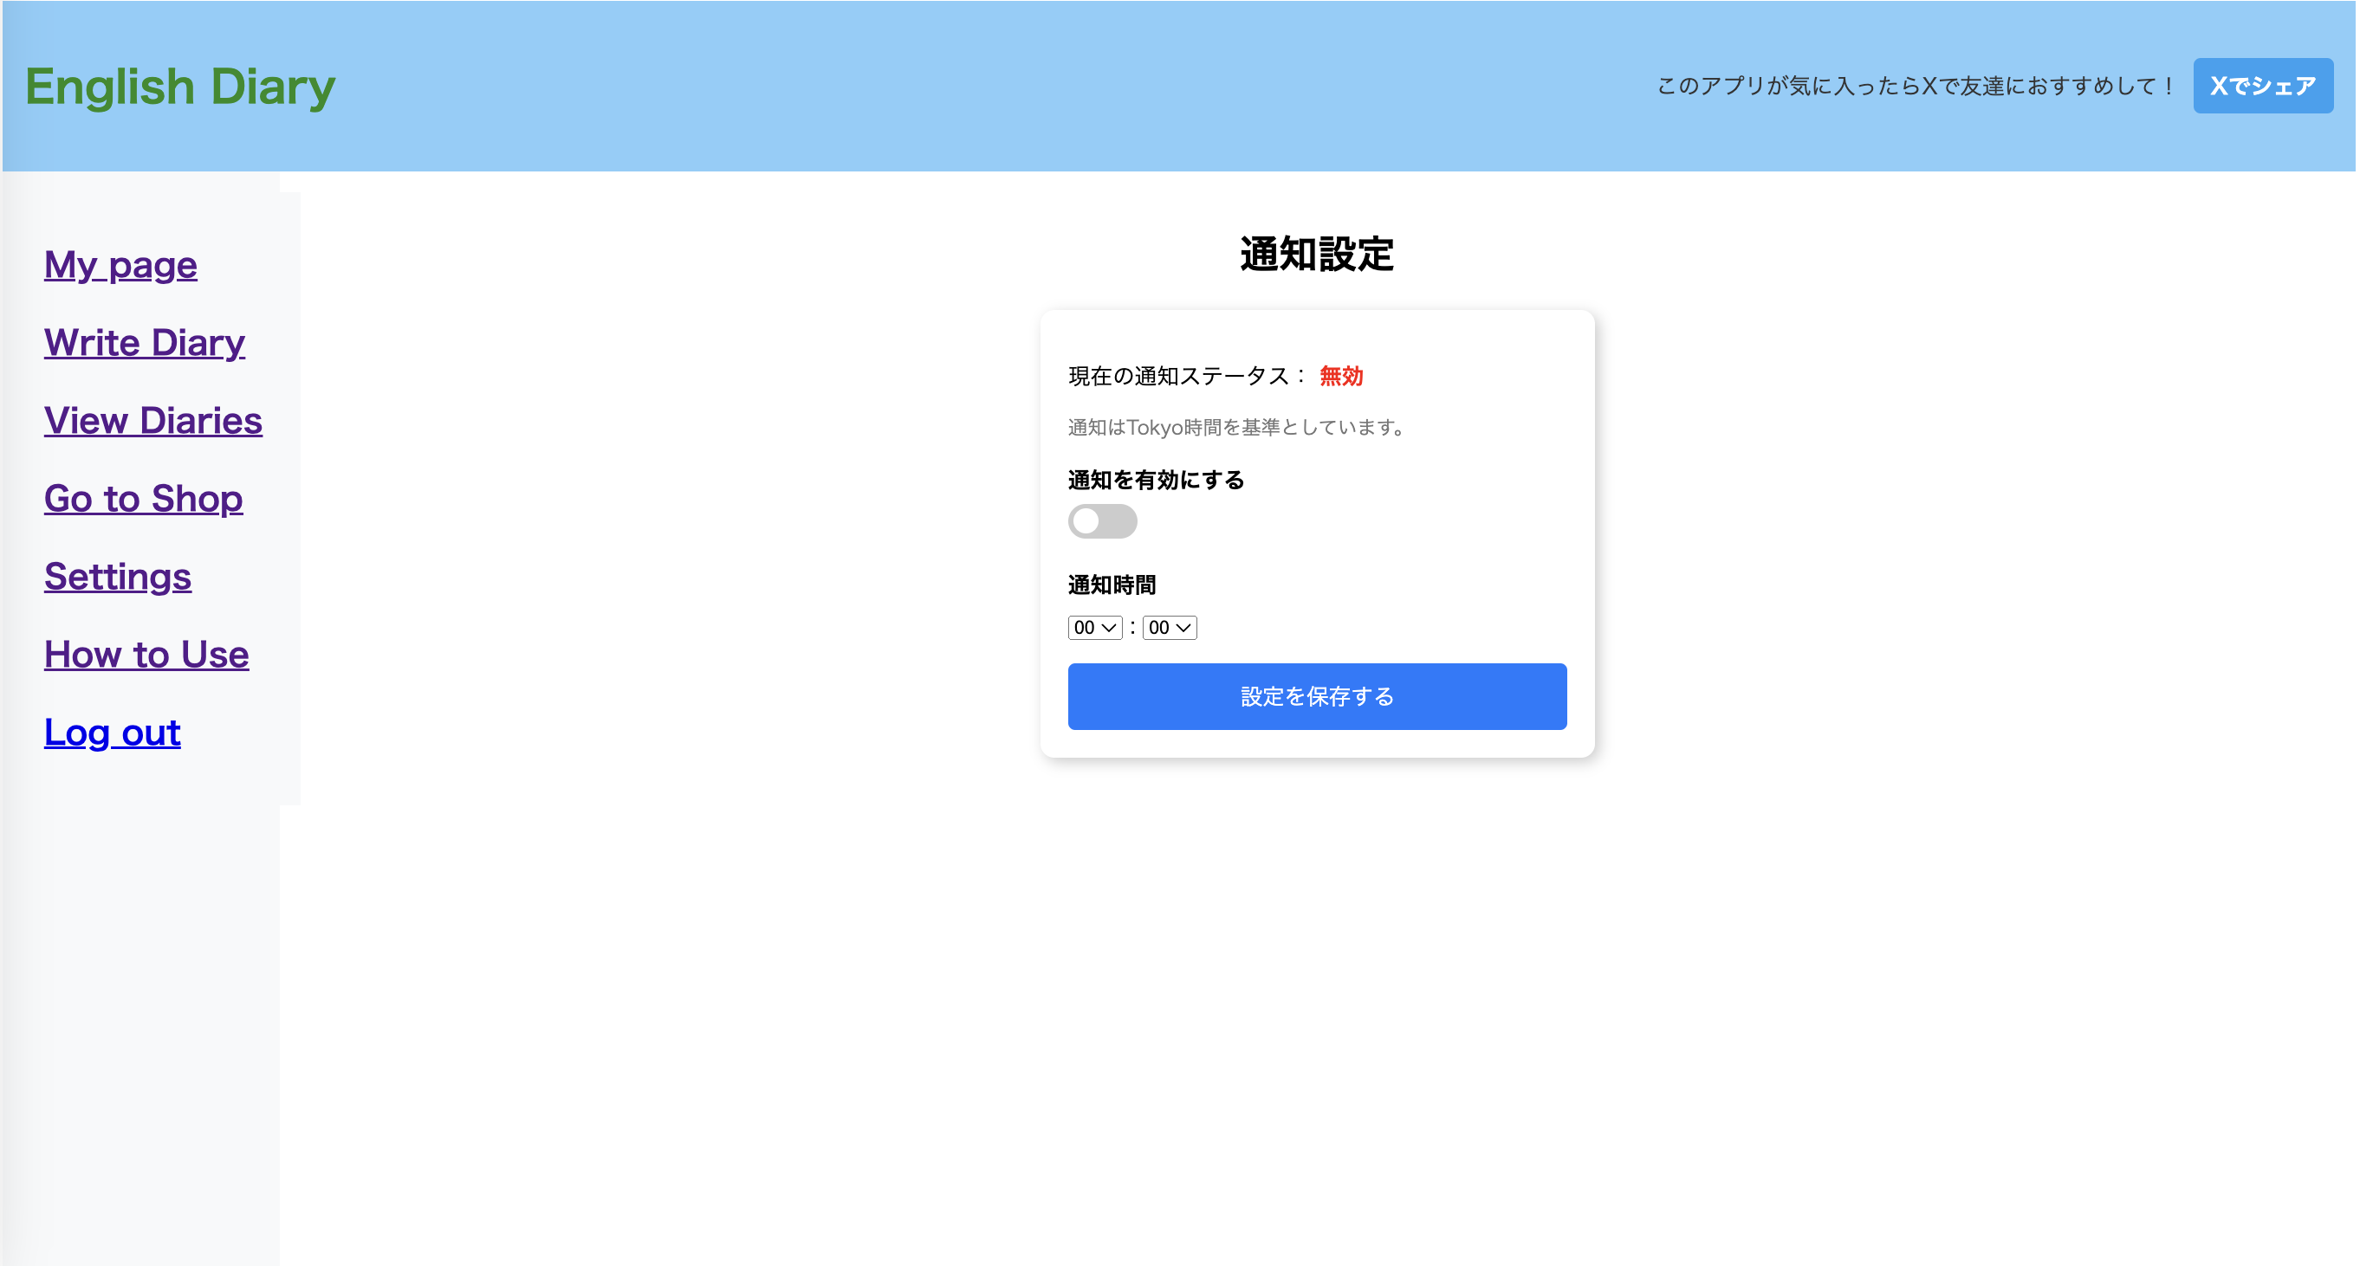Click the Log out link
2360x1266 pixels.
tap(112, 733)
